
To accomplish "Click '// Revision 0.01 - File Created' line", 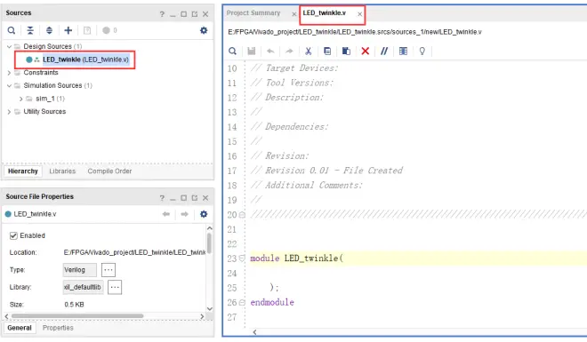I will click(326, 171).
